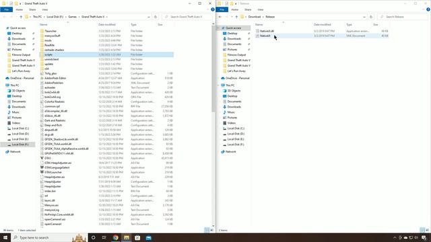431x242 pixels.
Task: Click Download in Release window breadcrumb
Action: 255,17
